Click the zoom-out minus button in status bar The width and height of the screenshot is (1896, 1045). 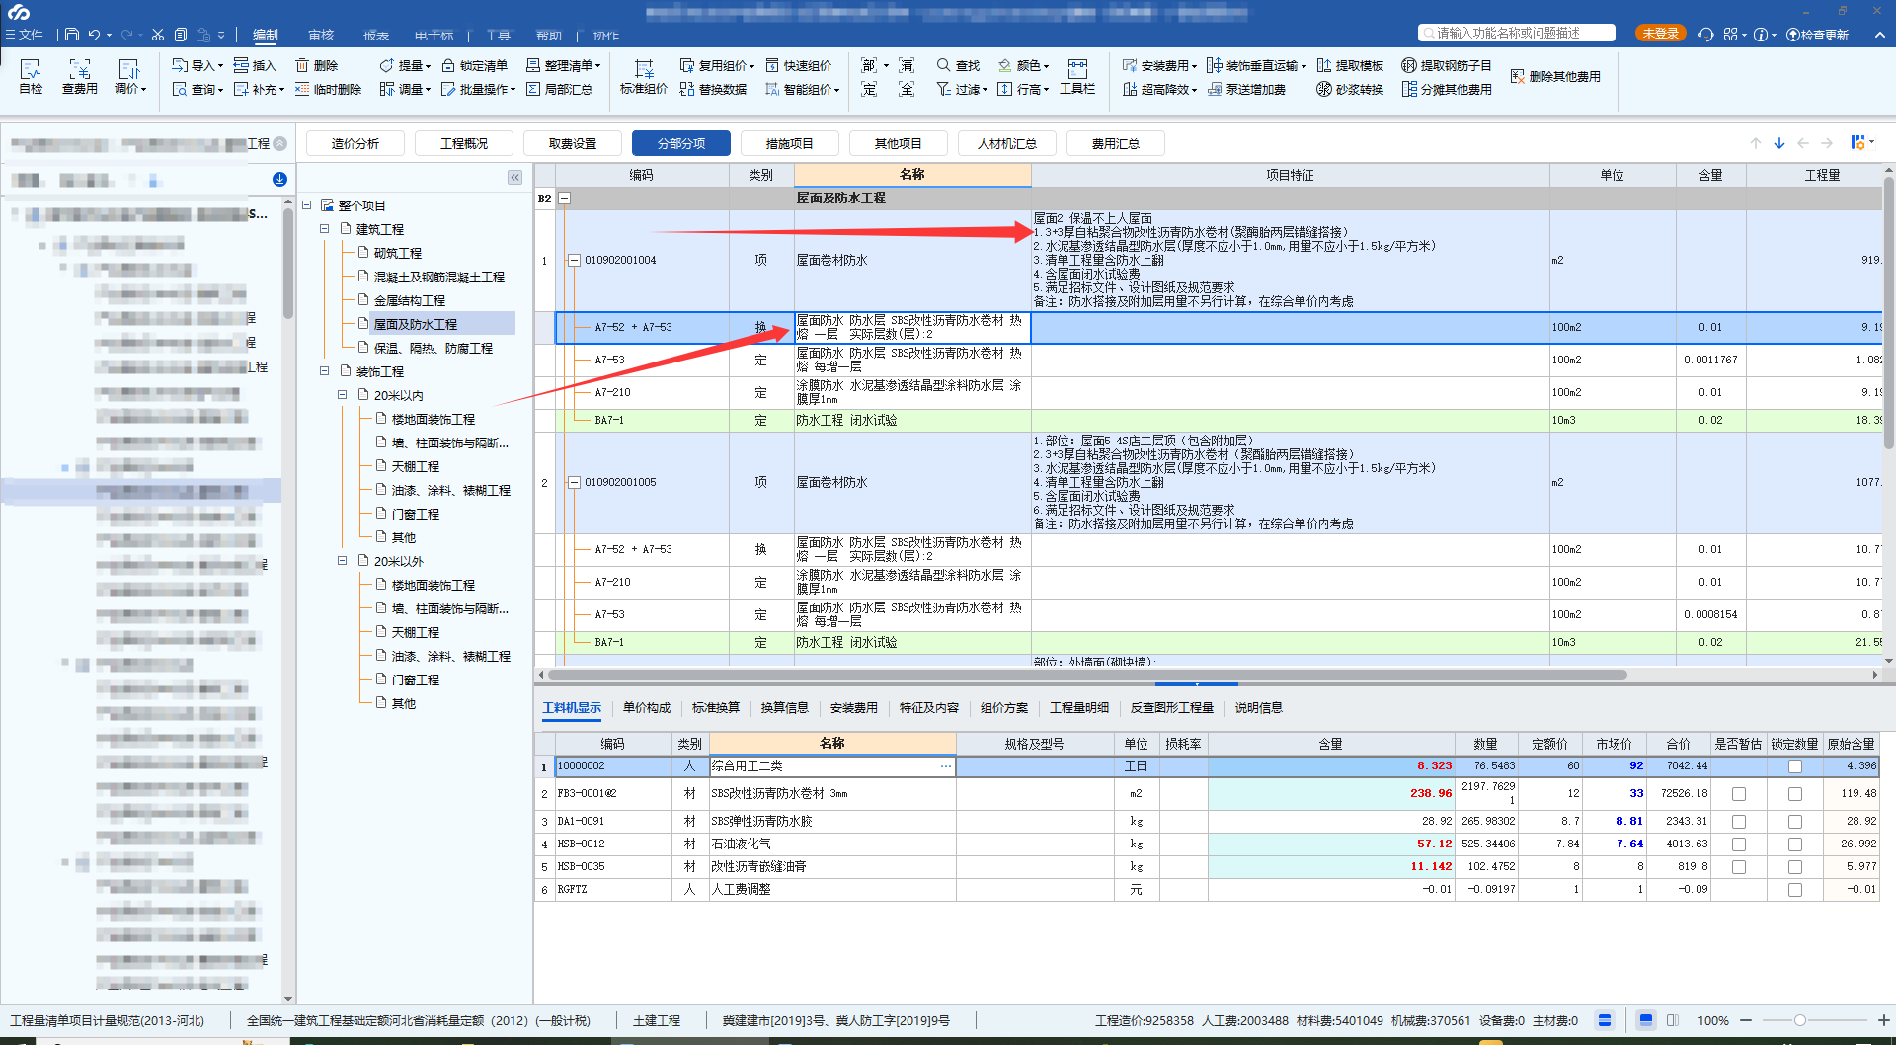coord(1746,1020)
